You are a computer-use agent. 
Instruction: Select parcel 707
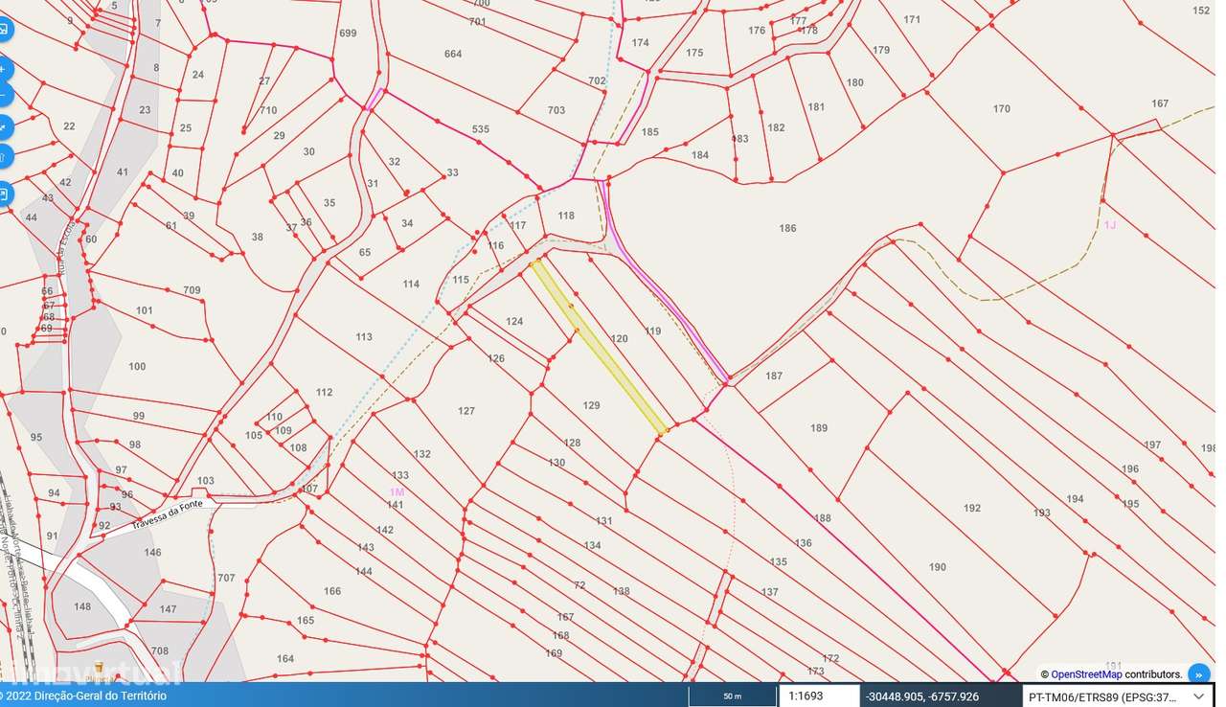tap(226, 578)
